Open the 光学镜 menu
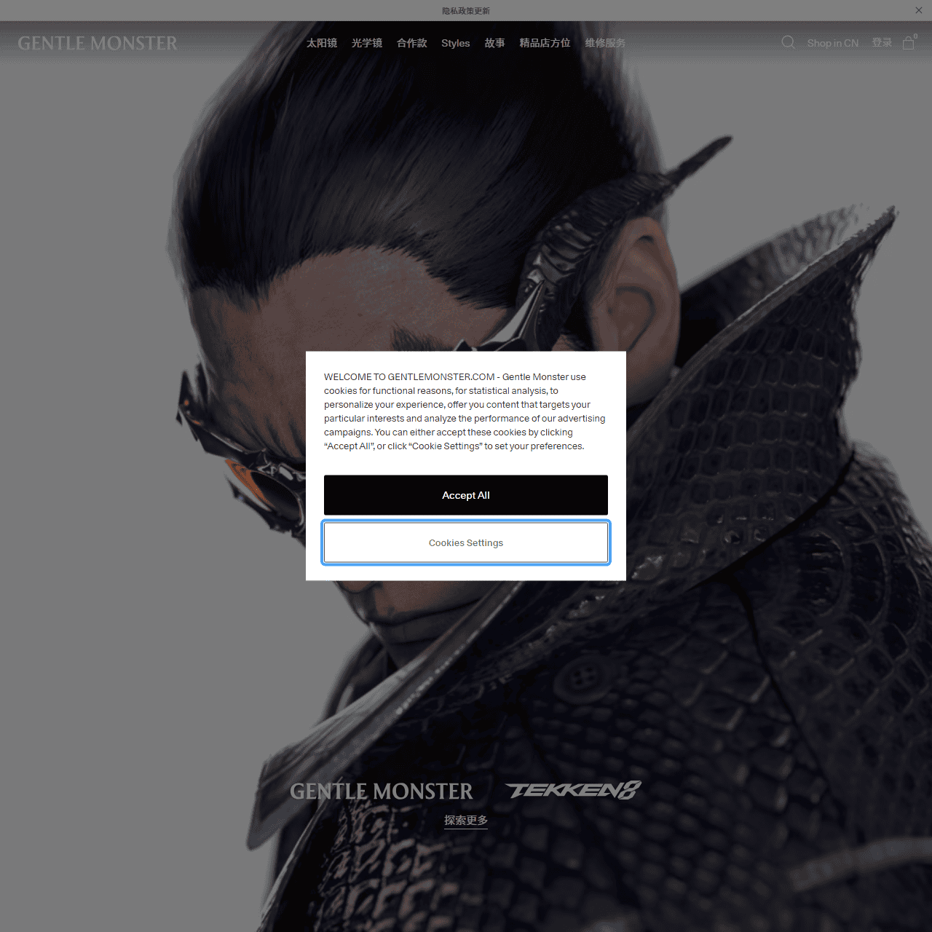Viewport: 932px width, 932px height. click(x=367, y=43)
